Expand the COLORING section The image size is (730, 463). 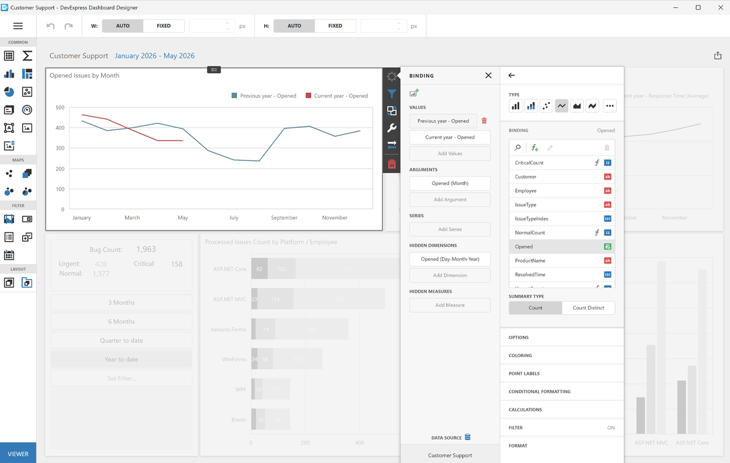coord(562,356)
